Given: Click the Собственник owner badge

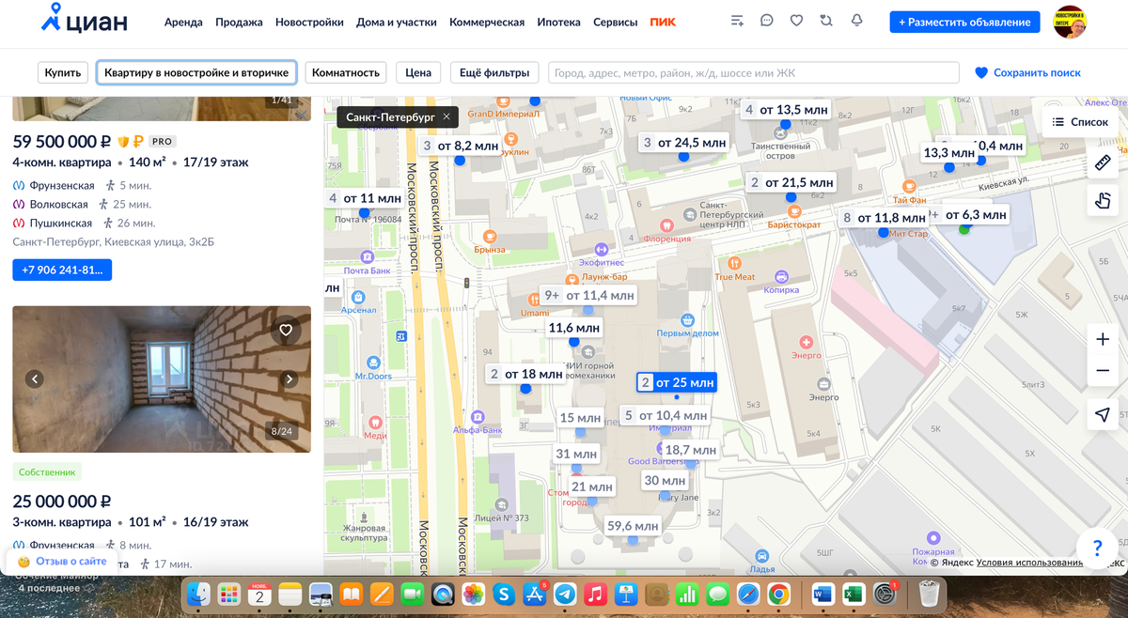Looking at the screenshot, I should pos(48,471).
